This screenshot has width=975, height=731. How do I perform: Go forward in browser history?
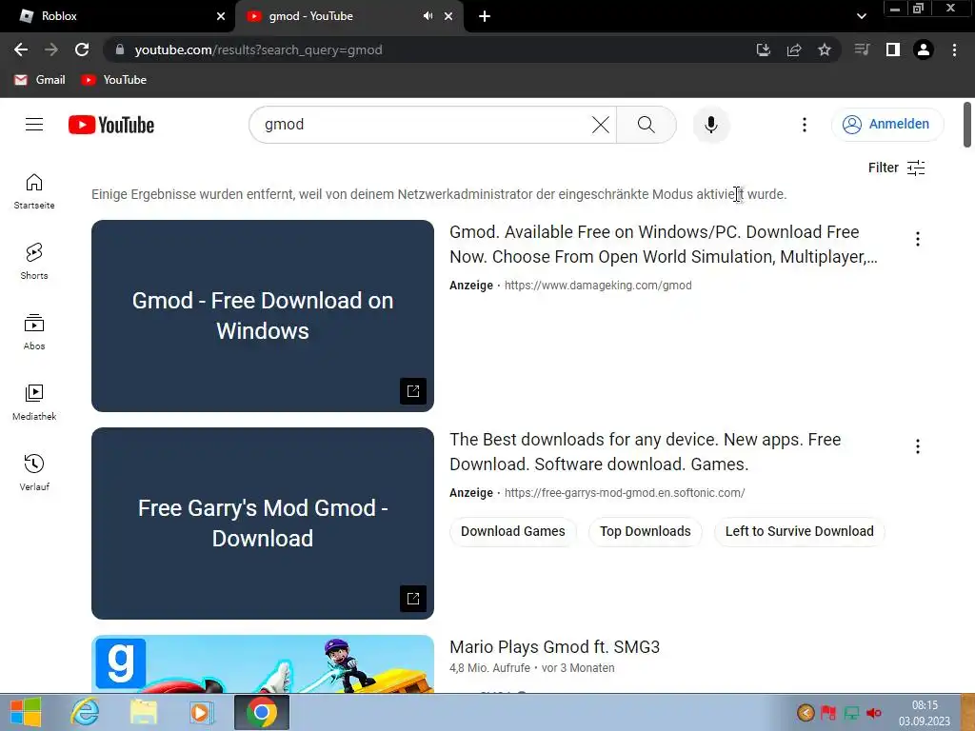click(51, 49)
